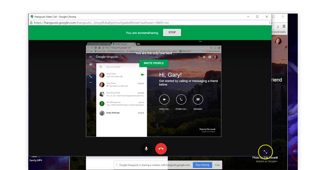Click the green INVITE PEOPLE button
Viewport: 326px width, 170px height.
tap(153, 63)
